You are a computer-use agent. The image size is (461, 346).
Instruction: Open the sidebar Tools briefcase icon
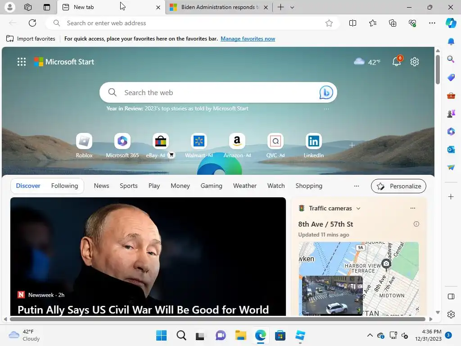click(x=451, y=96)
